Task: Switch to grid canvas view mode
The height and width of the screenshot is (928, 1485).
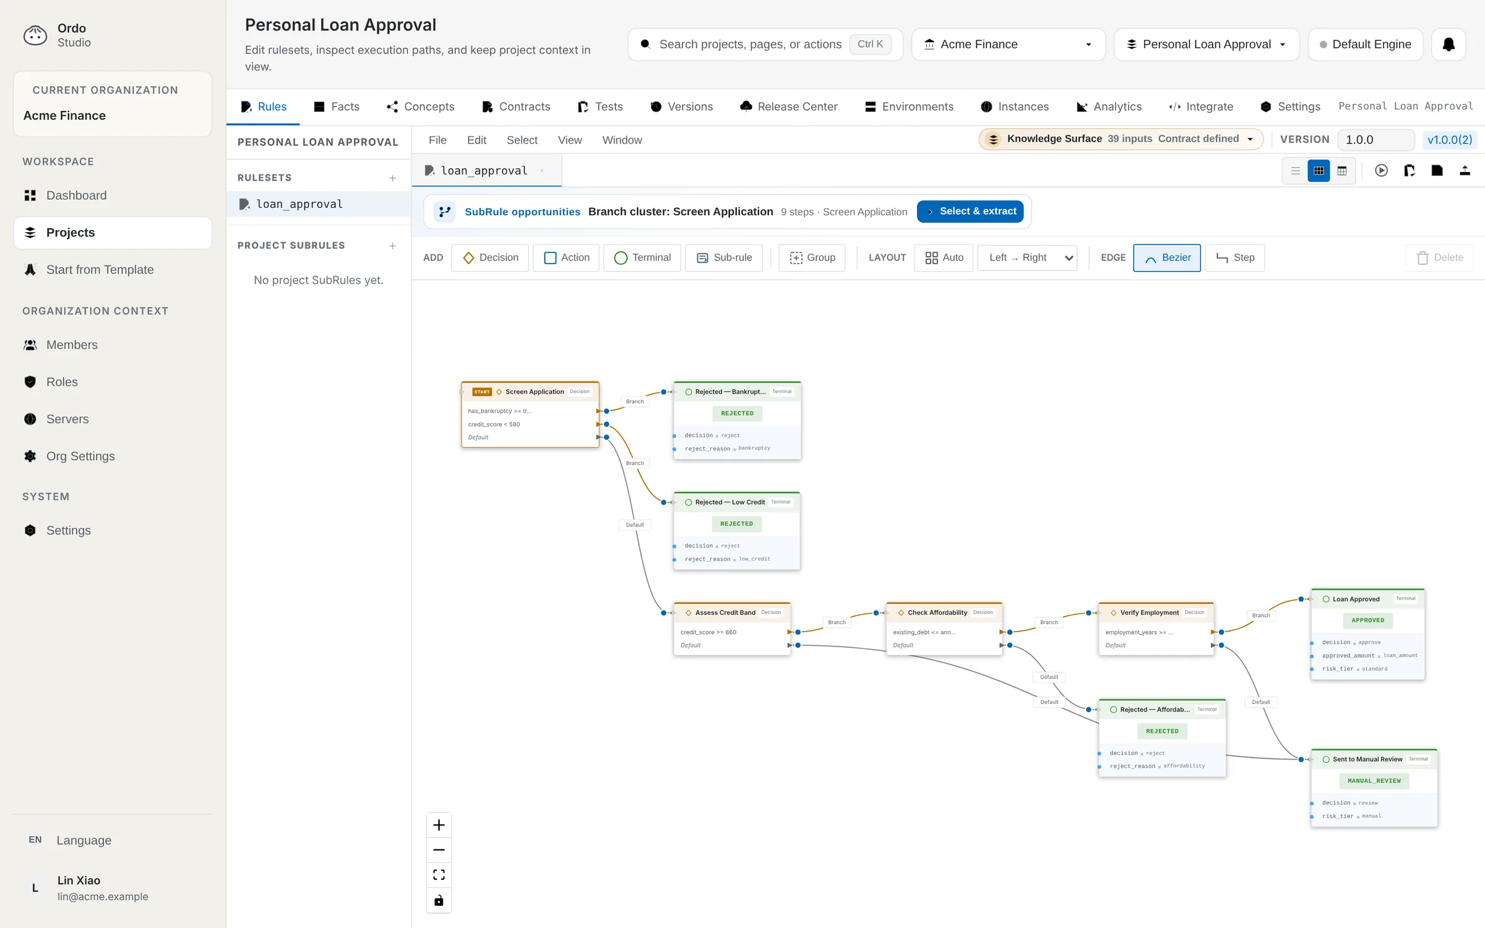Action: click(x=1319, y=171)
